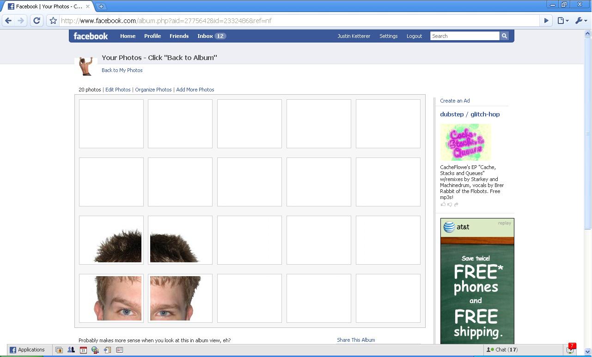Image resolution: width=592 pixels, height=357 pixels.
Task: Click the Facebook Search text field
Action: (x=464, y=36)
